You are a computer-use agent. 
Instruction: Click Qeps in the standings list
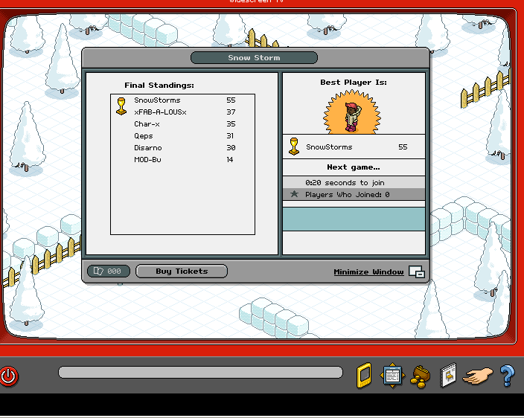coord(143,136)
